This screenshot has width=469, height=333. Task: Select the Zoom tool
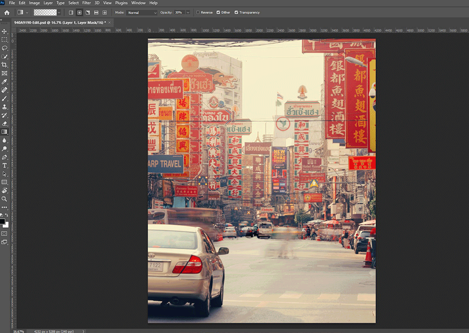[x=5, y=199]
